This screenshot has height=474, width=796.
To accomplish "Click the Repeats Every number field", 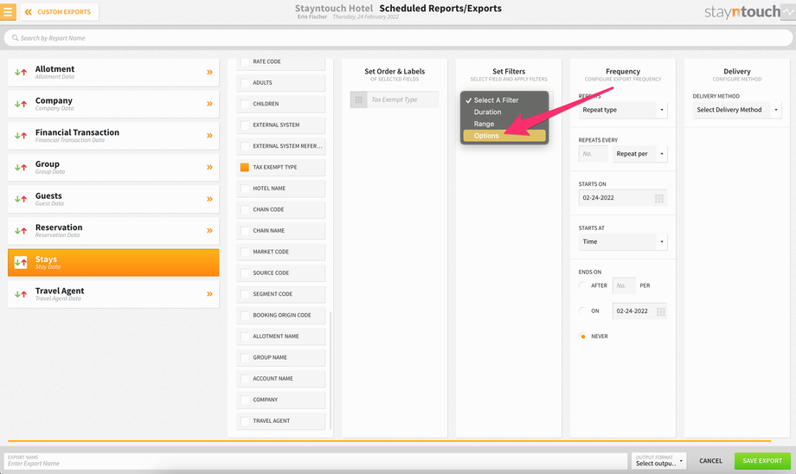I will point(593,154).
